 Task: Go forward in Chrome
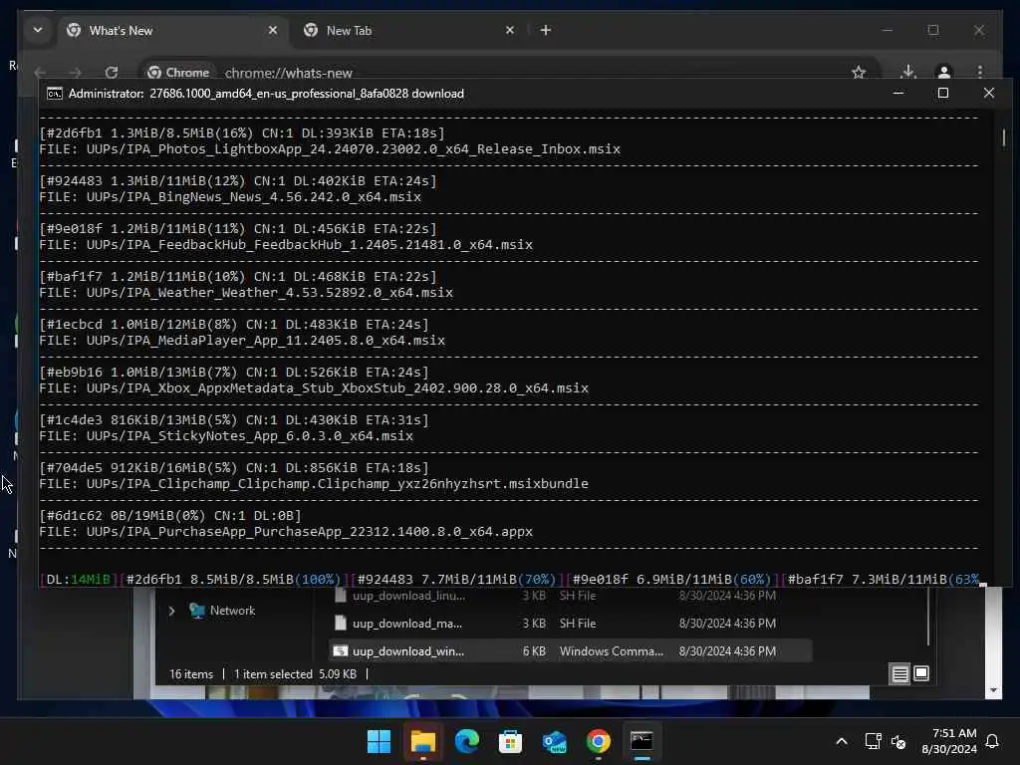pos(76,72)
